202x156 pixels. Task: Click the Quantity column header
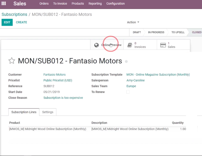(x=178, y=123)
